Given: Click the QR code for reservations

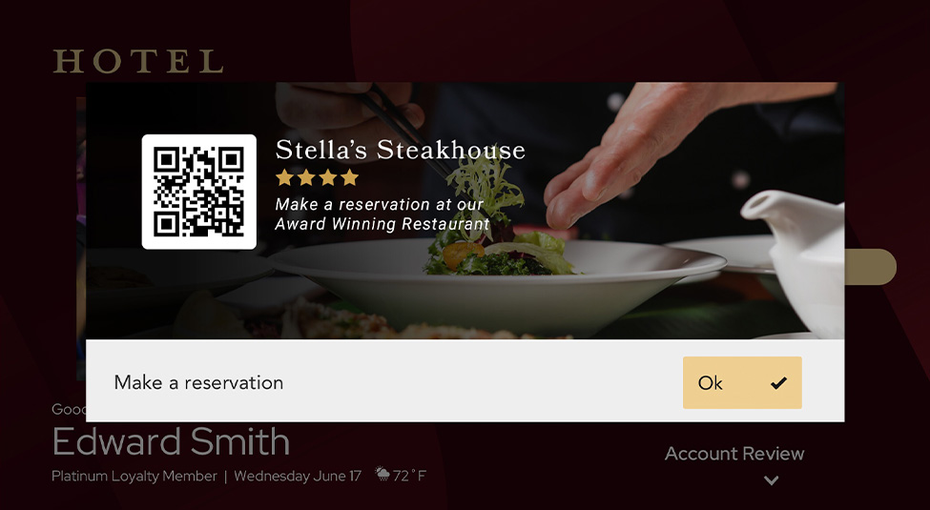Looking at the screenshot, I should pos(198,192).
